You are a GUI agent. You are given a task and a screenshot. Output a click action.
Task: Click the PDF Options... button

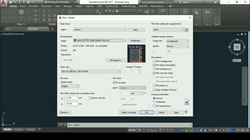tap(116, 60)
